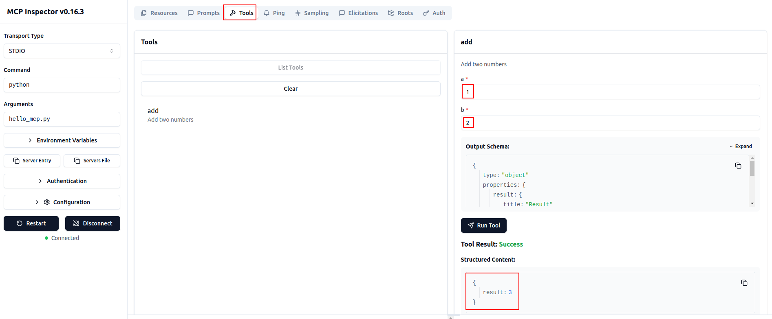The height and width of the screenshot is (319, 772).
Task: Click the gear icon beside Configuration
Action: (x=47, y=202)
